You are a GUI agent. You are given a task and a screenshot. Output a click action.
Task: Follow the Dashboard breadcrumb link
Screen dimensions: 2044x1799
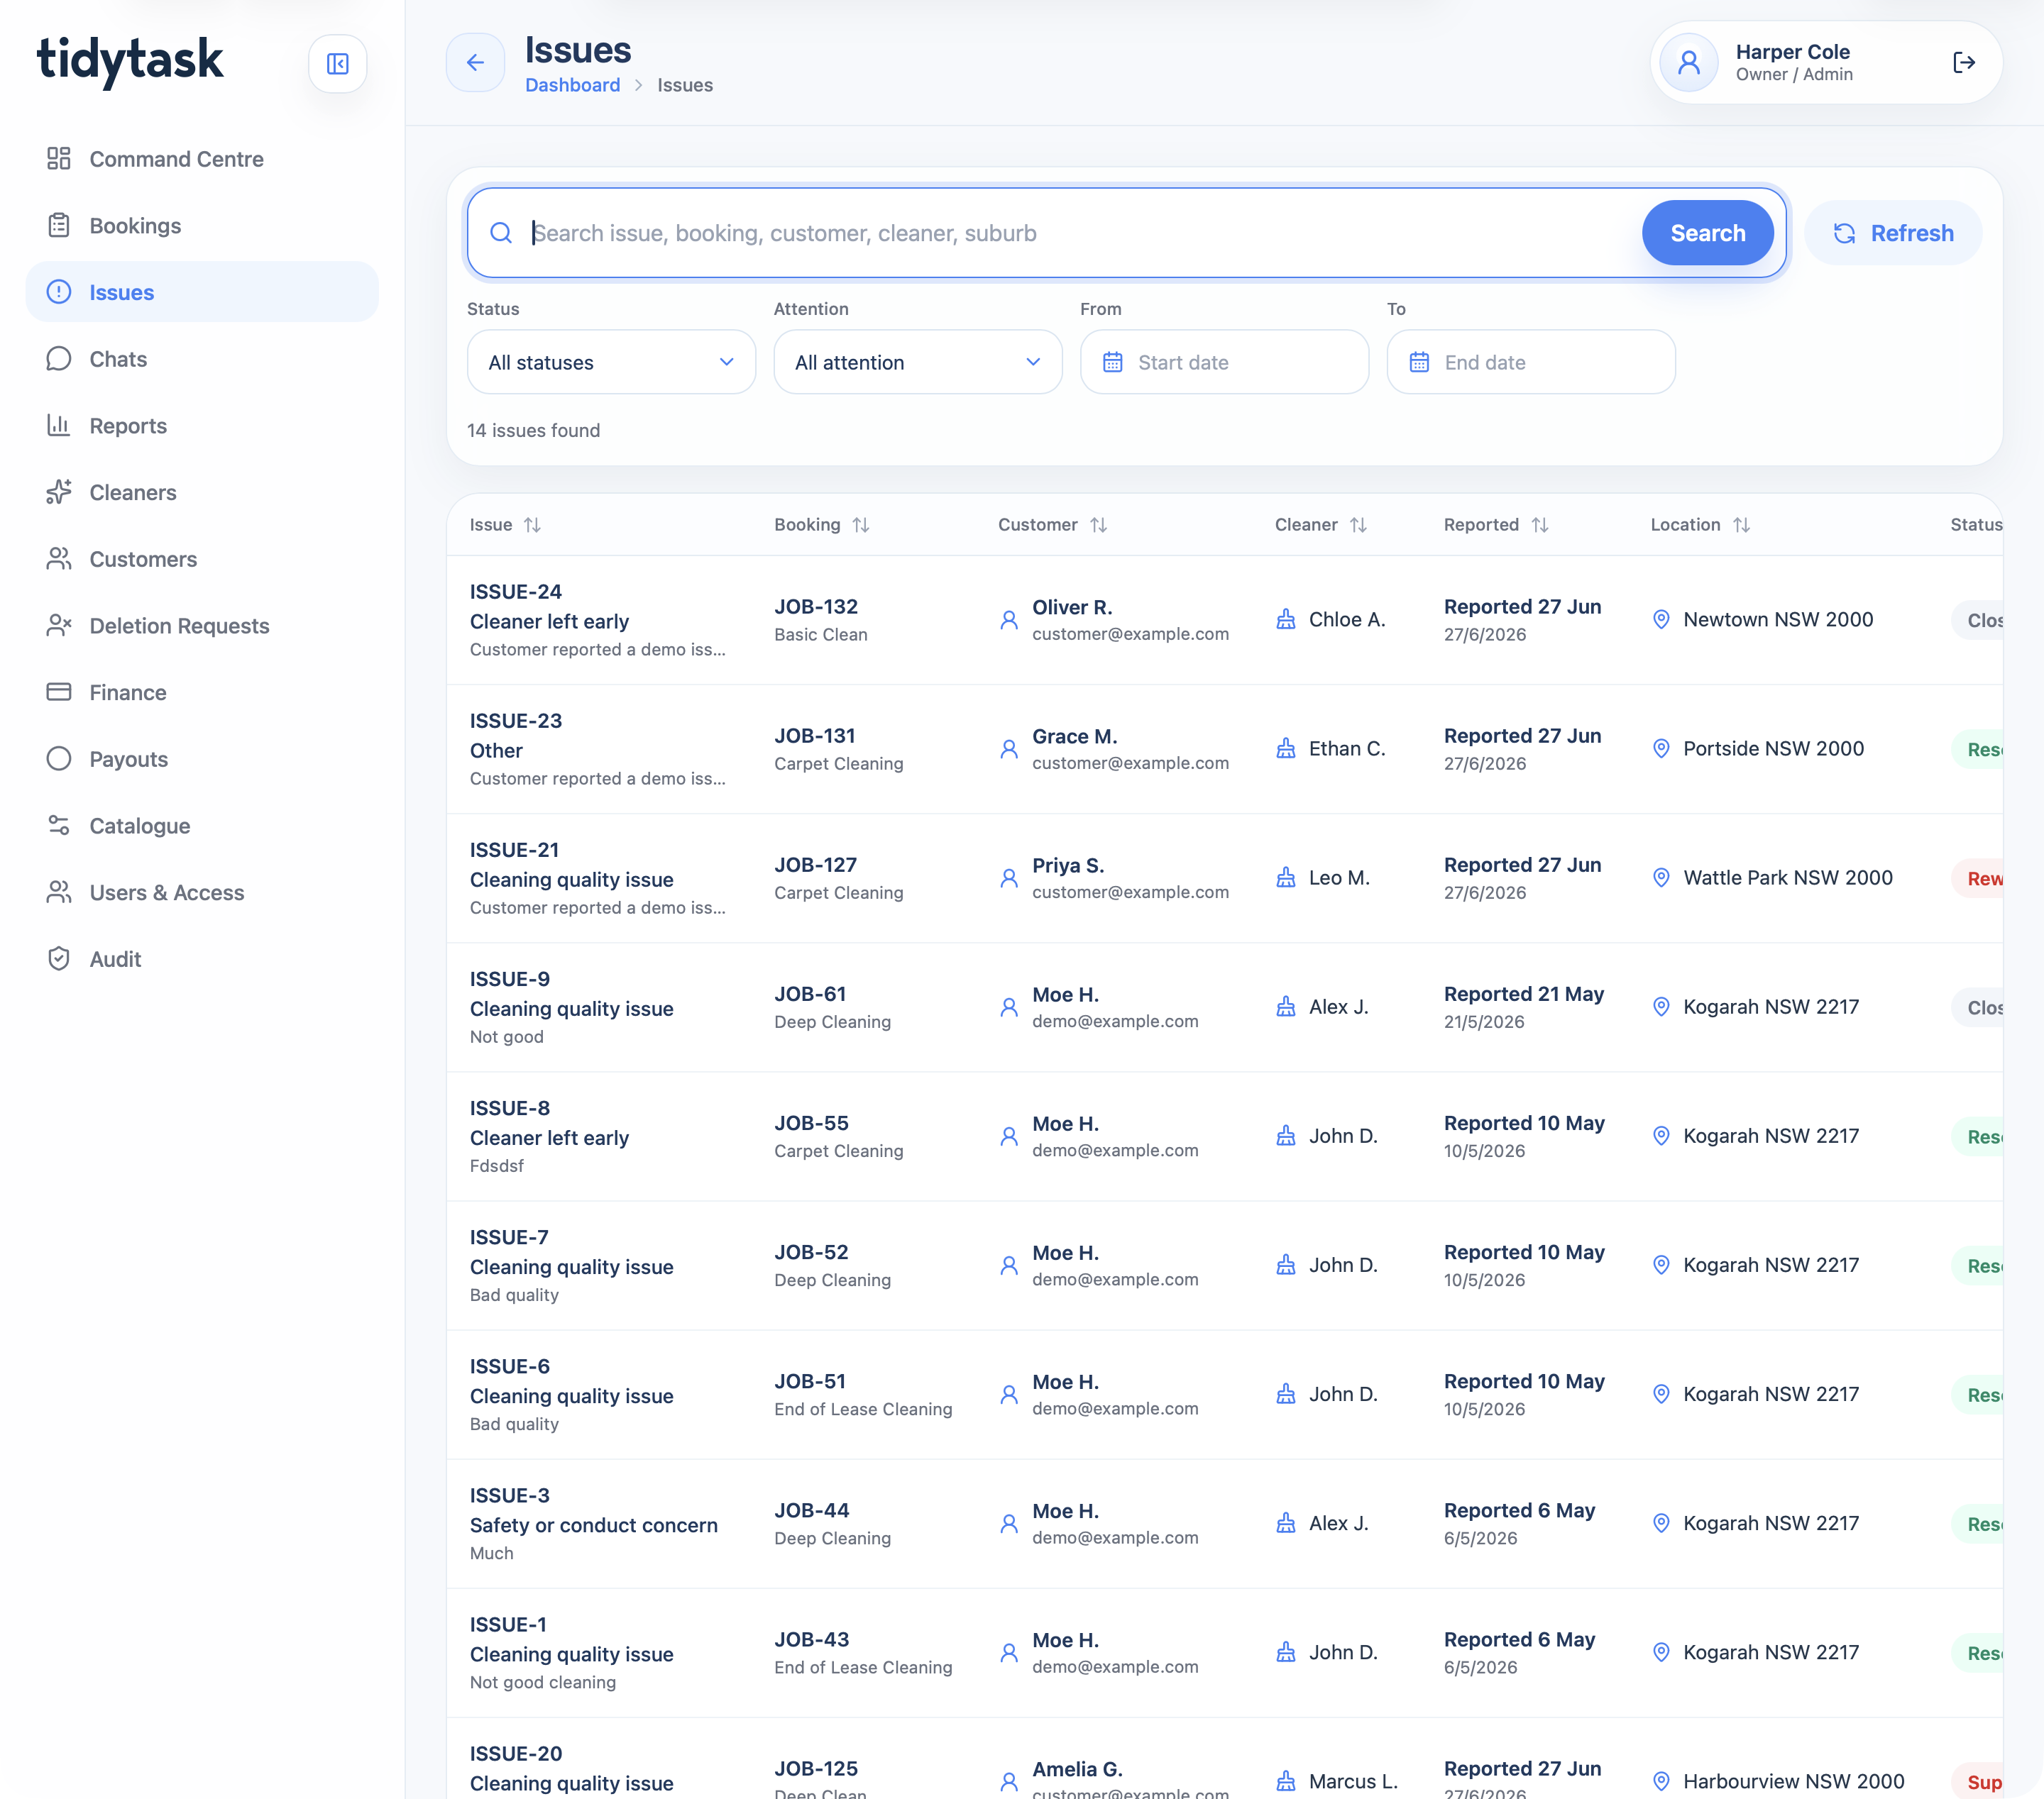point(573,85)
